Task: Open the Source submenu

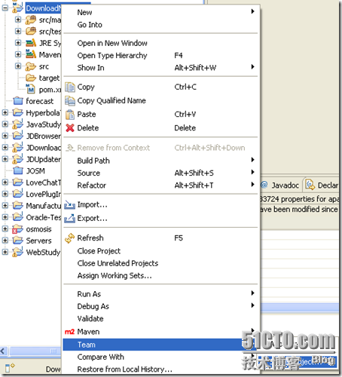Action: point(160,173)
